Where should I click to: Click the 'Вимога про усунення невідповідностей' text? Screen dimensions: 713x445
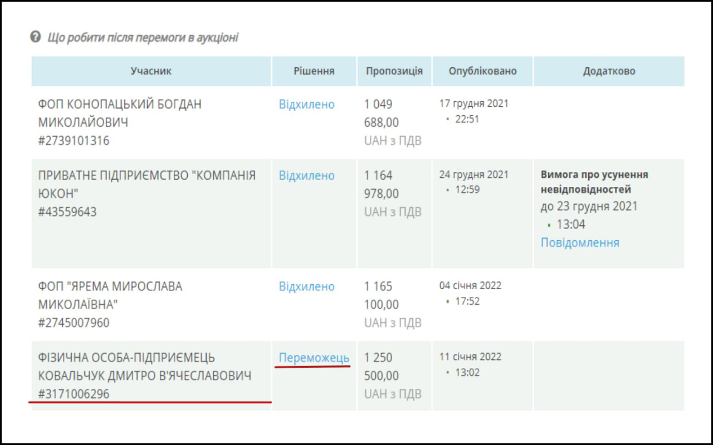pos(594,182)
